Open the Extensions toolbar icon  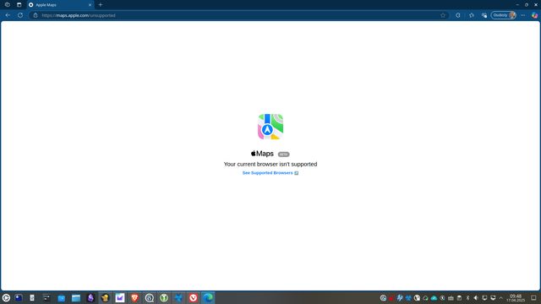click(x=458, y=15)
